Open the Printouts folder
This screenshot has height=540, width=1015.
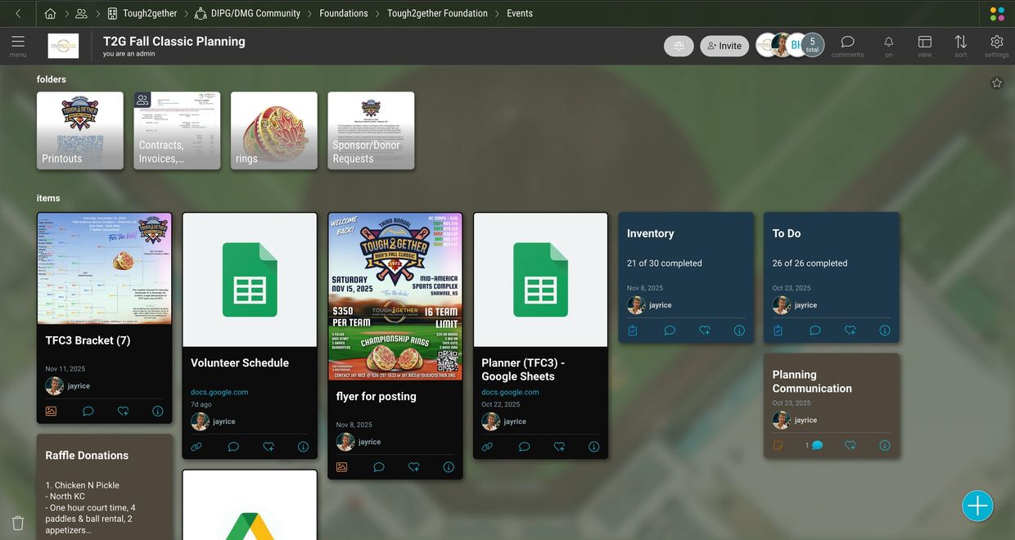[x=80, y=130]
